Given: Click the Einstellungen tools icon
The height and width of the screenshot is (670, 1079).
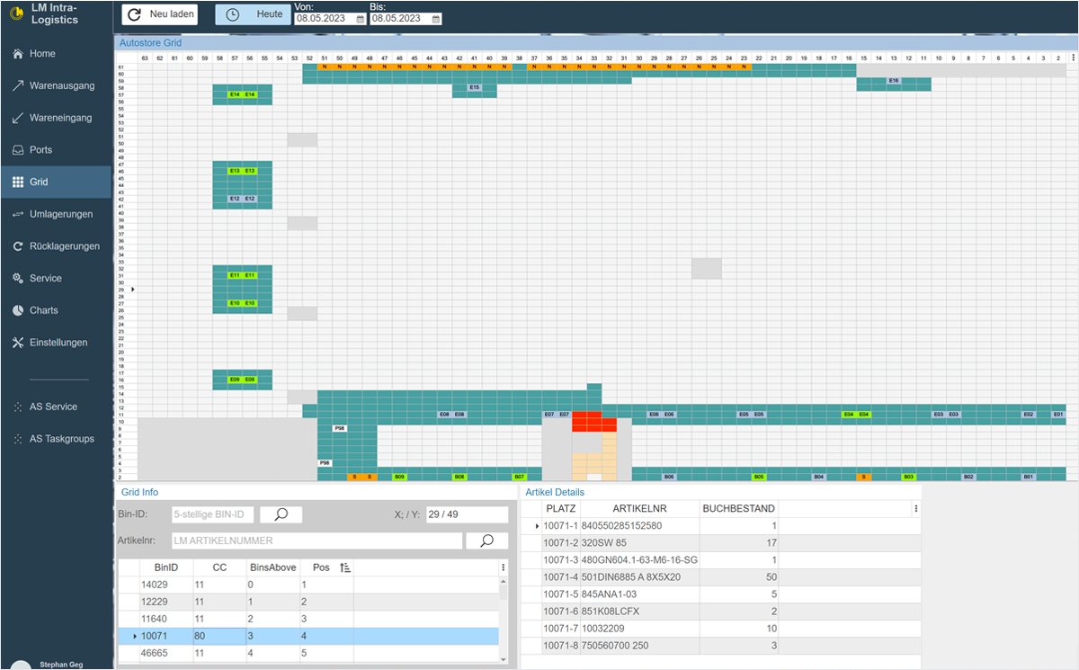Looking at the screenshot, I should pos(18,343).
